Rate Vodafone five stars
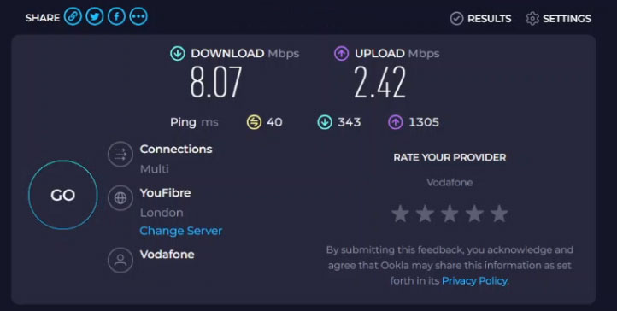The height and width of the screenshot is (311, 617). click(499, 214)
